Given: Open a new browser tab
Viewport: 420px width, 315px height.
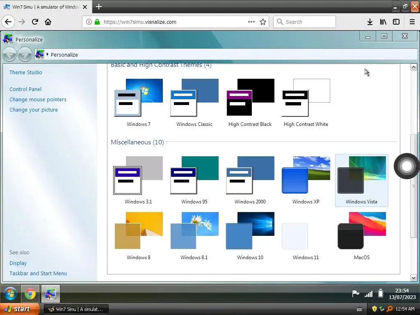Looking at the screenshot, I should [98, 7].
